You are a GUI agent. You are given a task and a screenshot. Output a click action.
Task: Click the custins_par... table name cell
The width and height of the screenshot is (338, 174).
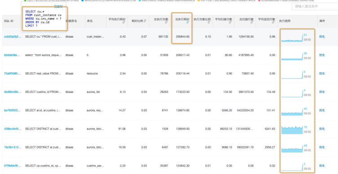[x=95, y=165]
